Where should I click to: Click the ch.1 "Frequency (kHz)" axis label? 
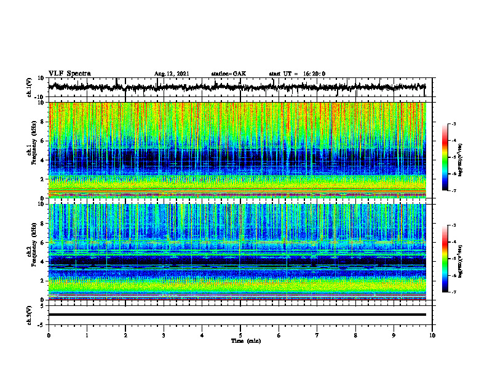click(34, 143)
